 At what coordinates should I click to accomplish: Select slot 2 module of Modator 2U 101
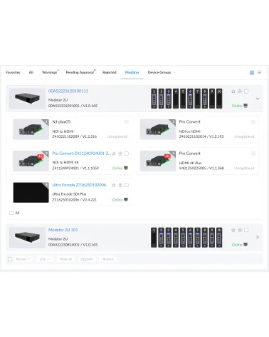(x=162, y=238)
